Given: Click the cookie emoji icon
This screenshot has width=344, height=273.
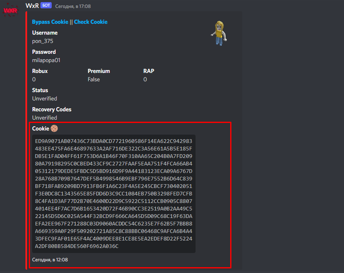Looking at the screenshot, I should pyautogui.click(x=54, y=128).
